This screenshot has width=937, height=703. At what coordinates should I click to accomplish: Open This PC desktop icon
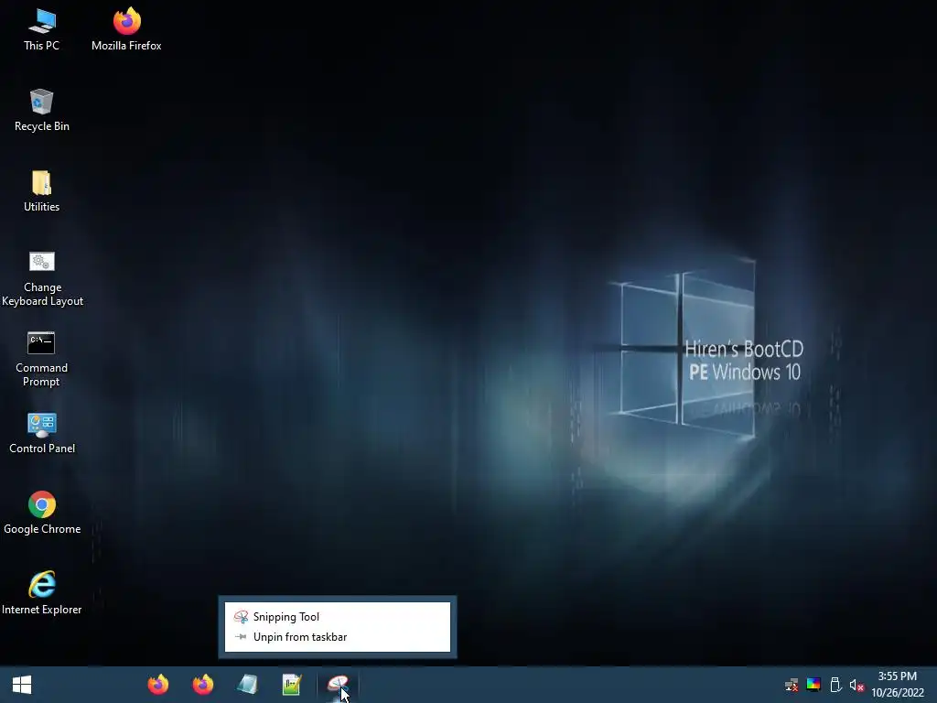[41, 29]
